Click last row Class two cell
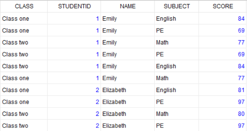Viewport: 247px width, 131px height. pyautogui.click(x=24, y=126)
